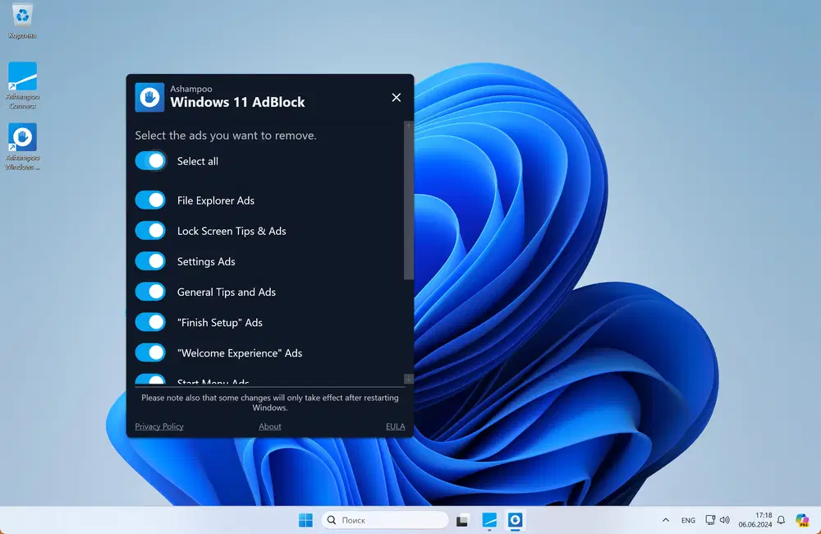Toggle the Select all switch

(151, 161)
